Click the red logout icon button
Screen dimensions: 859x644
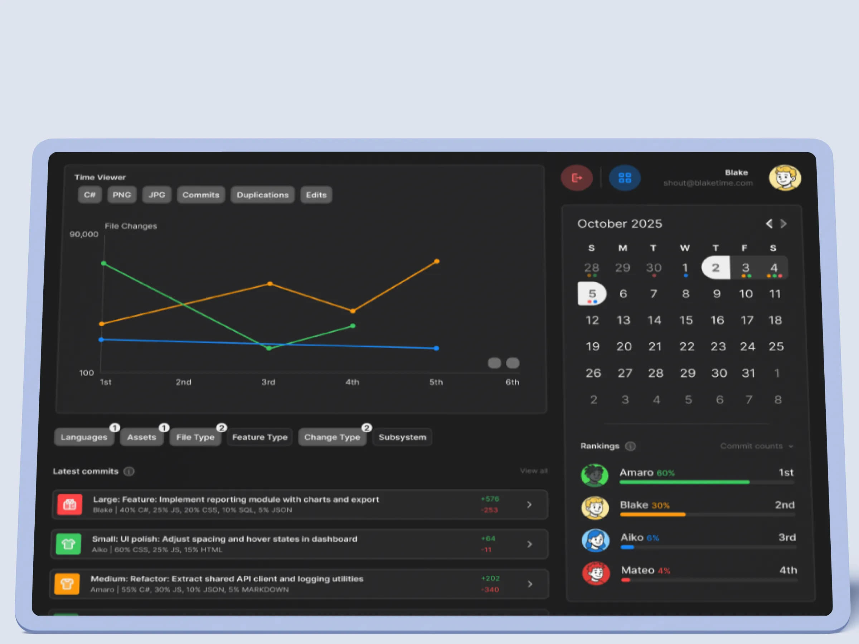pyautogui.click(x=576, y=178)
